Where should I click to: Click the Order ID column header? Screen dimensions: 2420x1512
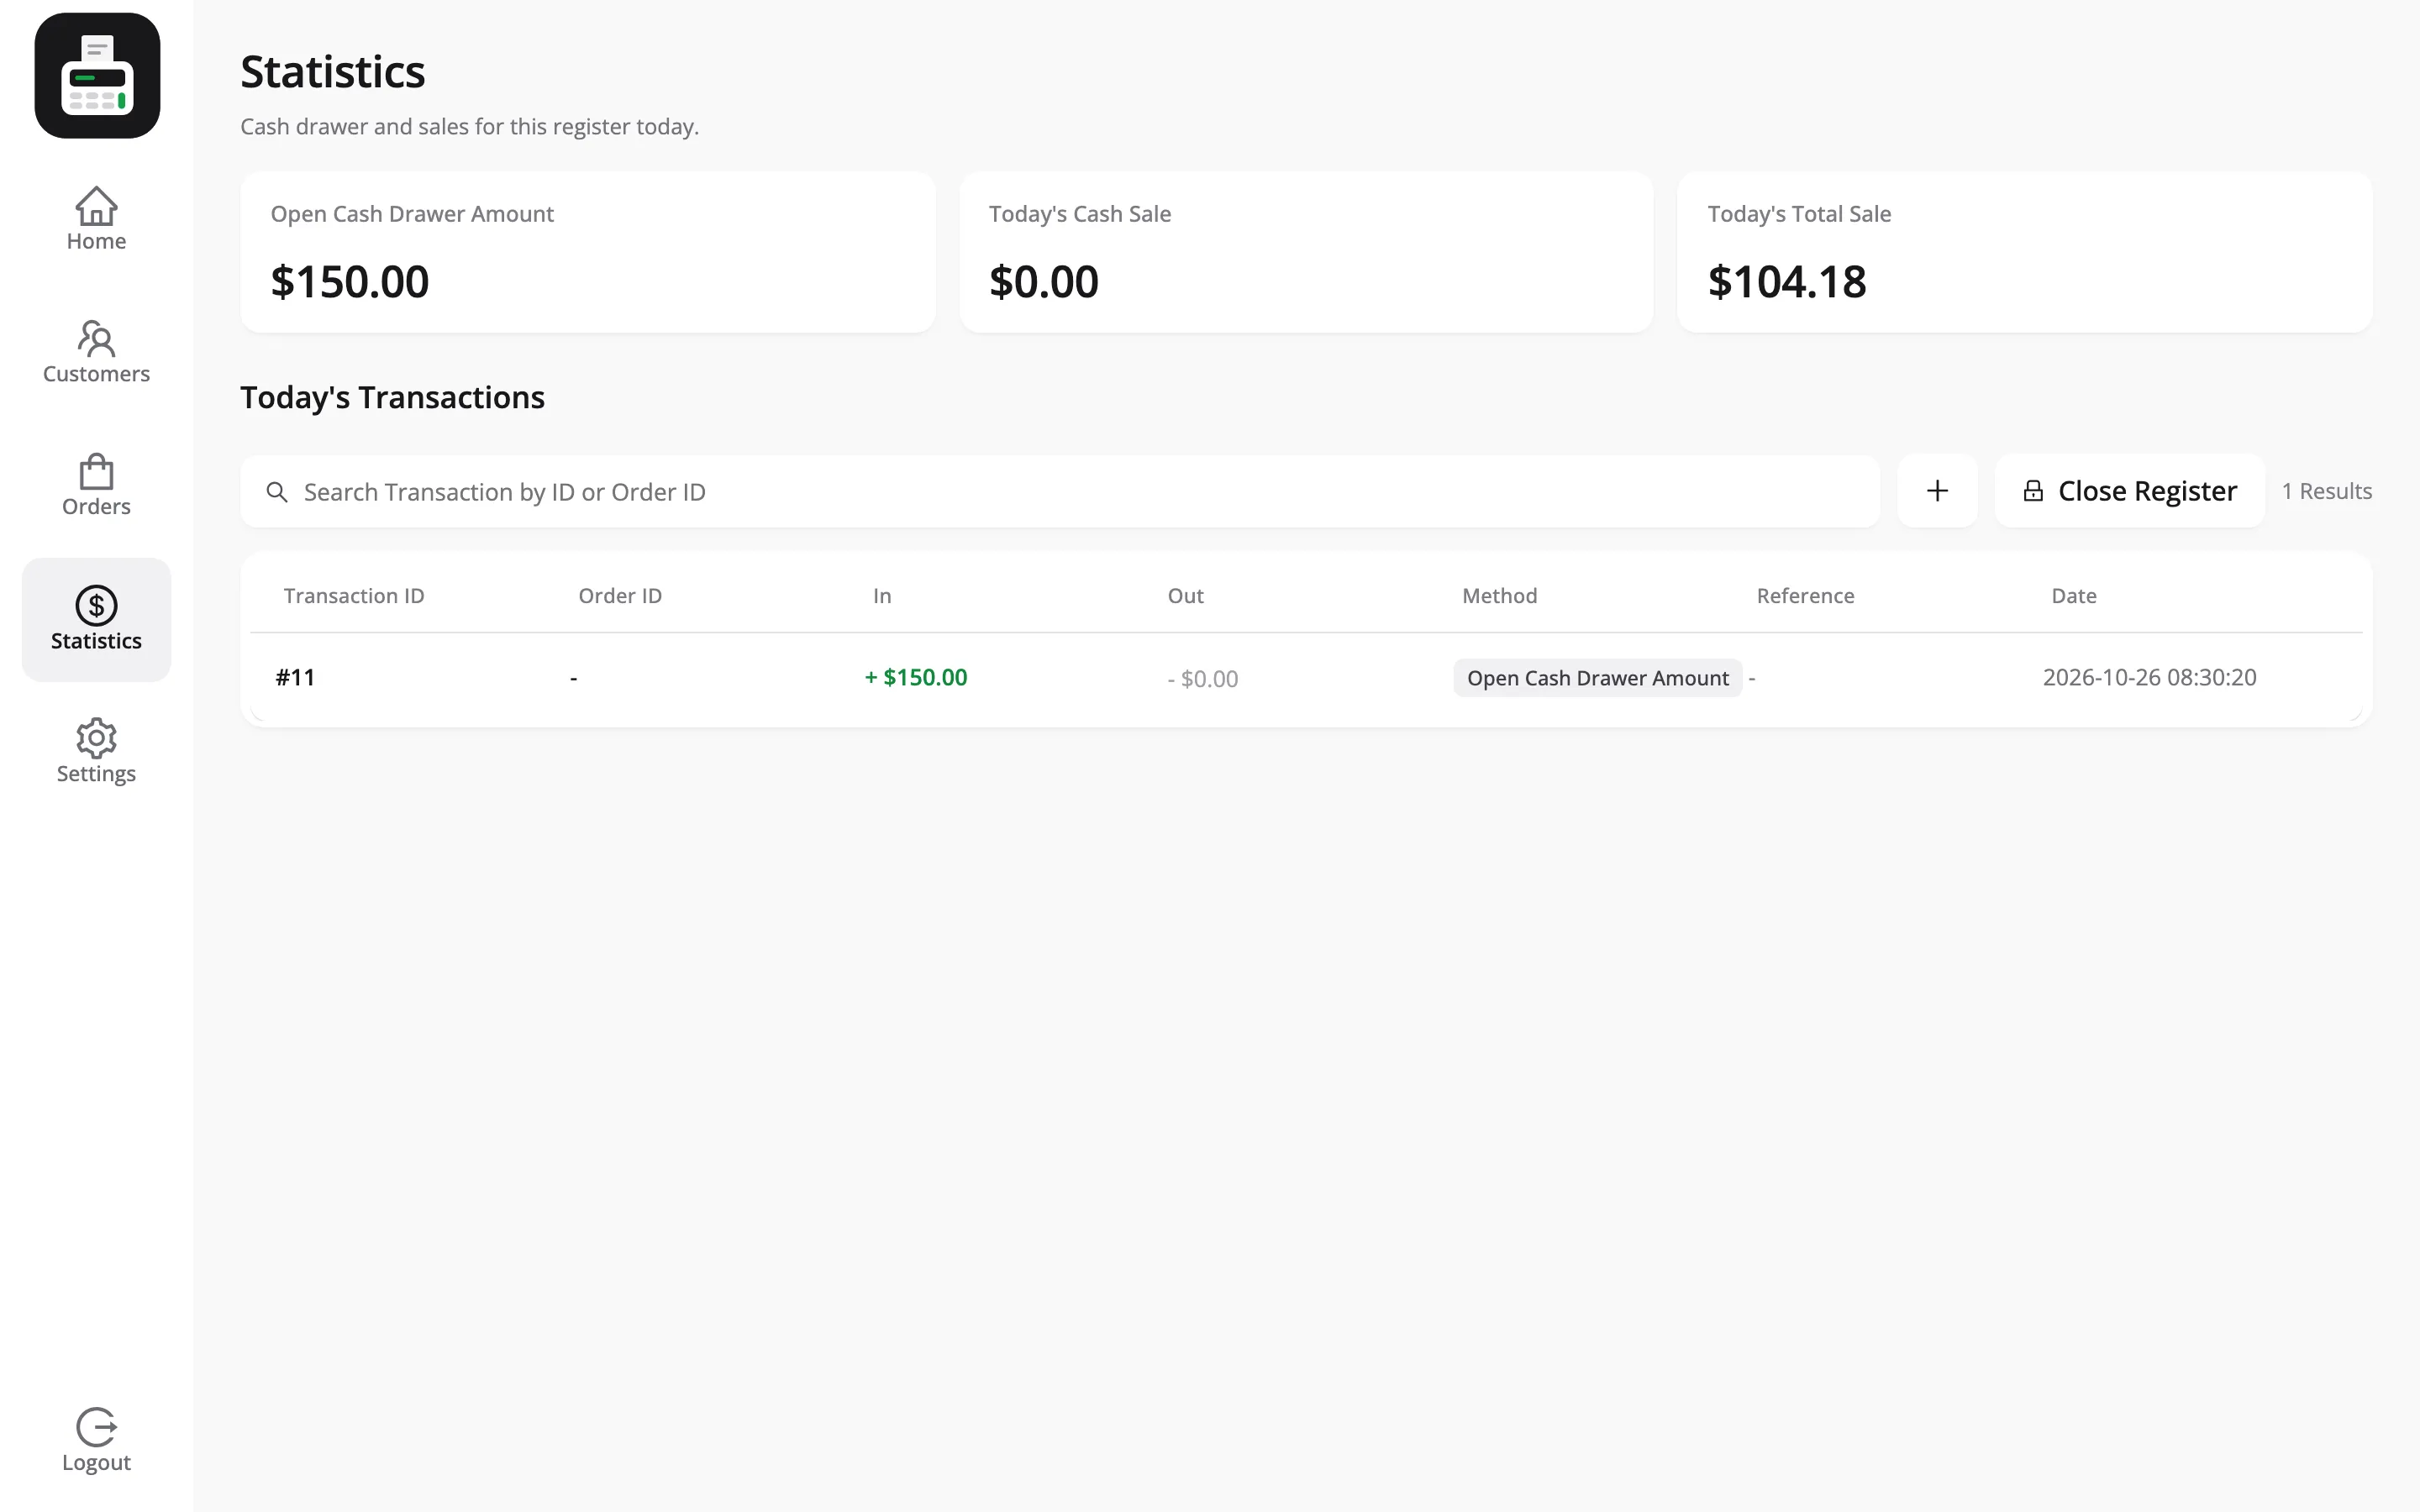coord(620,596)
